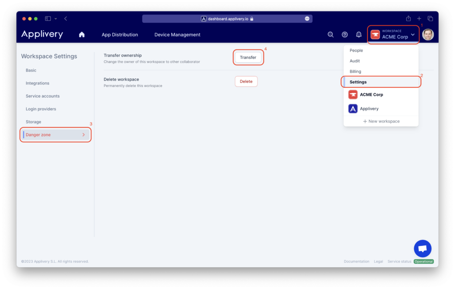Select Settings in workspace menu
Image resolution: width=455 pixels, height=289 pixels.
381,82
